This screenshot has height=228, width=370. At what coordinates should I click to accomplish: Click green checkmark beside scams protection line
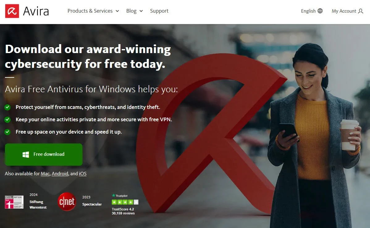point(7,107)
